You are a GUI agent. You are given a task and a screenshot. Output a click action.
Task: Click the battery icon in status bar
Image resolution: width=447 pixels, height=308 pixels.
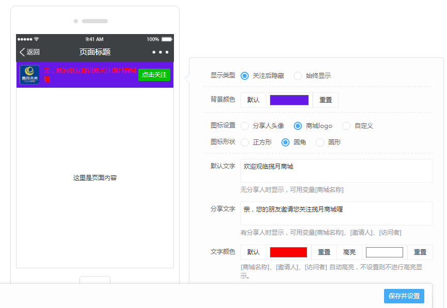point(167,39)
